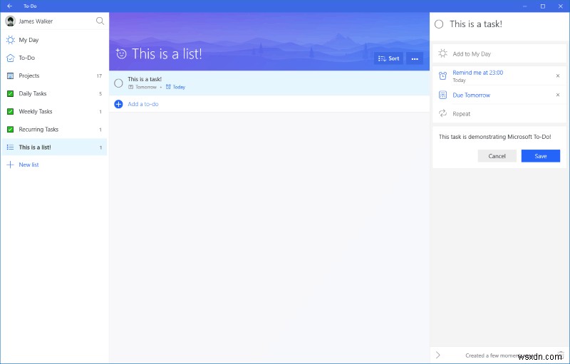
Task: Select the Recurring Tasks list
Action: 55,130
